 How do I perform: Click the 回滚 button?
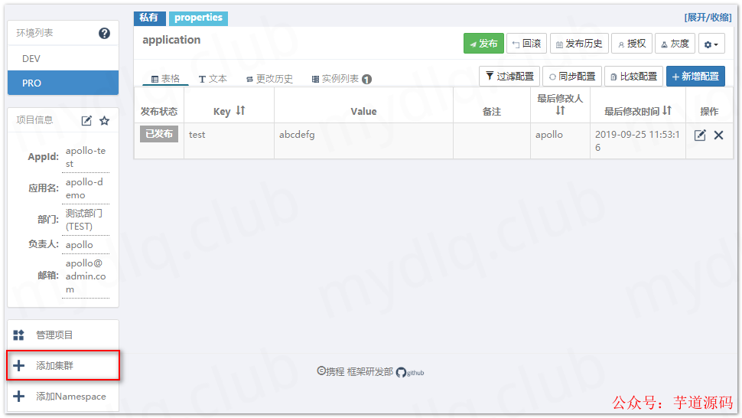coord(527,44)
